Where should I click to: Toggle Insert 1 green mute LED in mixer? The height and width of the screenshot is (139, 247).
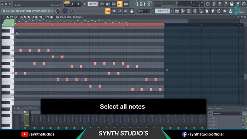point(35,128)
